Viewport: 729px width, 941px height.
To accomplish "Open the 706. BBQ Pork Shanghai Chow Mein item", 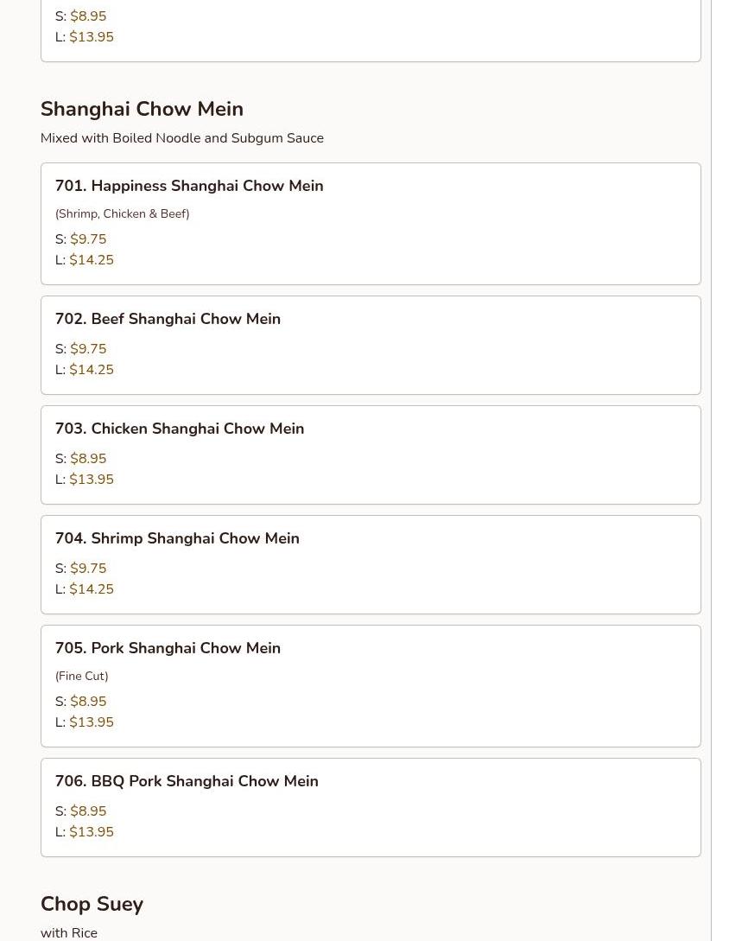I will tap(187, 781).
